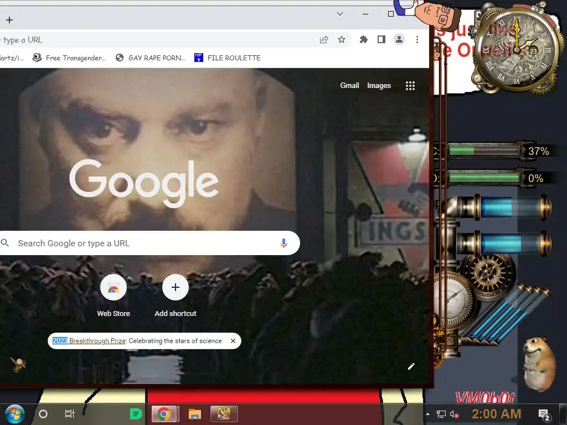Open the Google apps grid
The image size is (567, 425).
click(410, 86)
